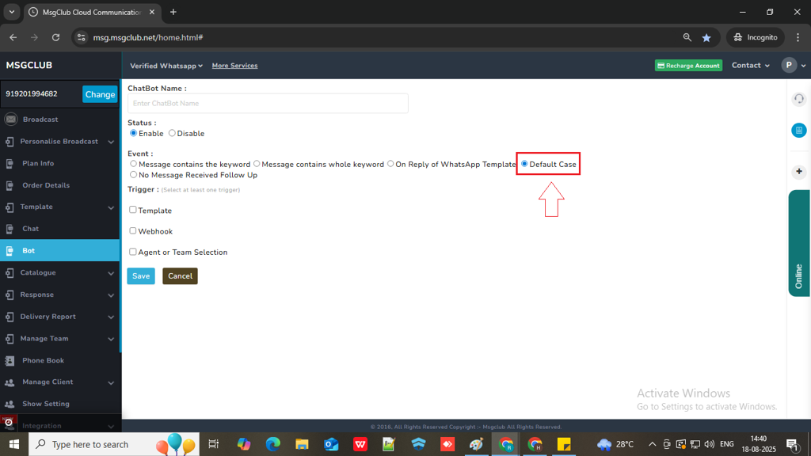Open the tab search dropdown arrow
Screen dimensions: 811x456
point(11,12)
